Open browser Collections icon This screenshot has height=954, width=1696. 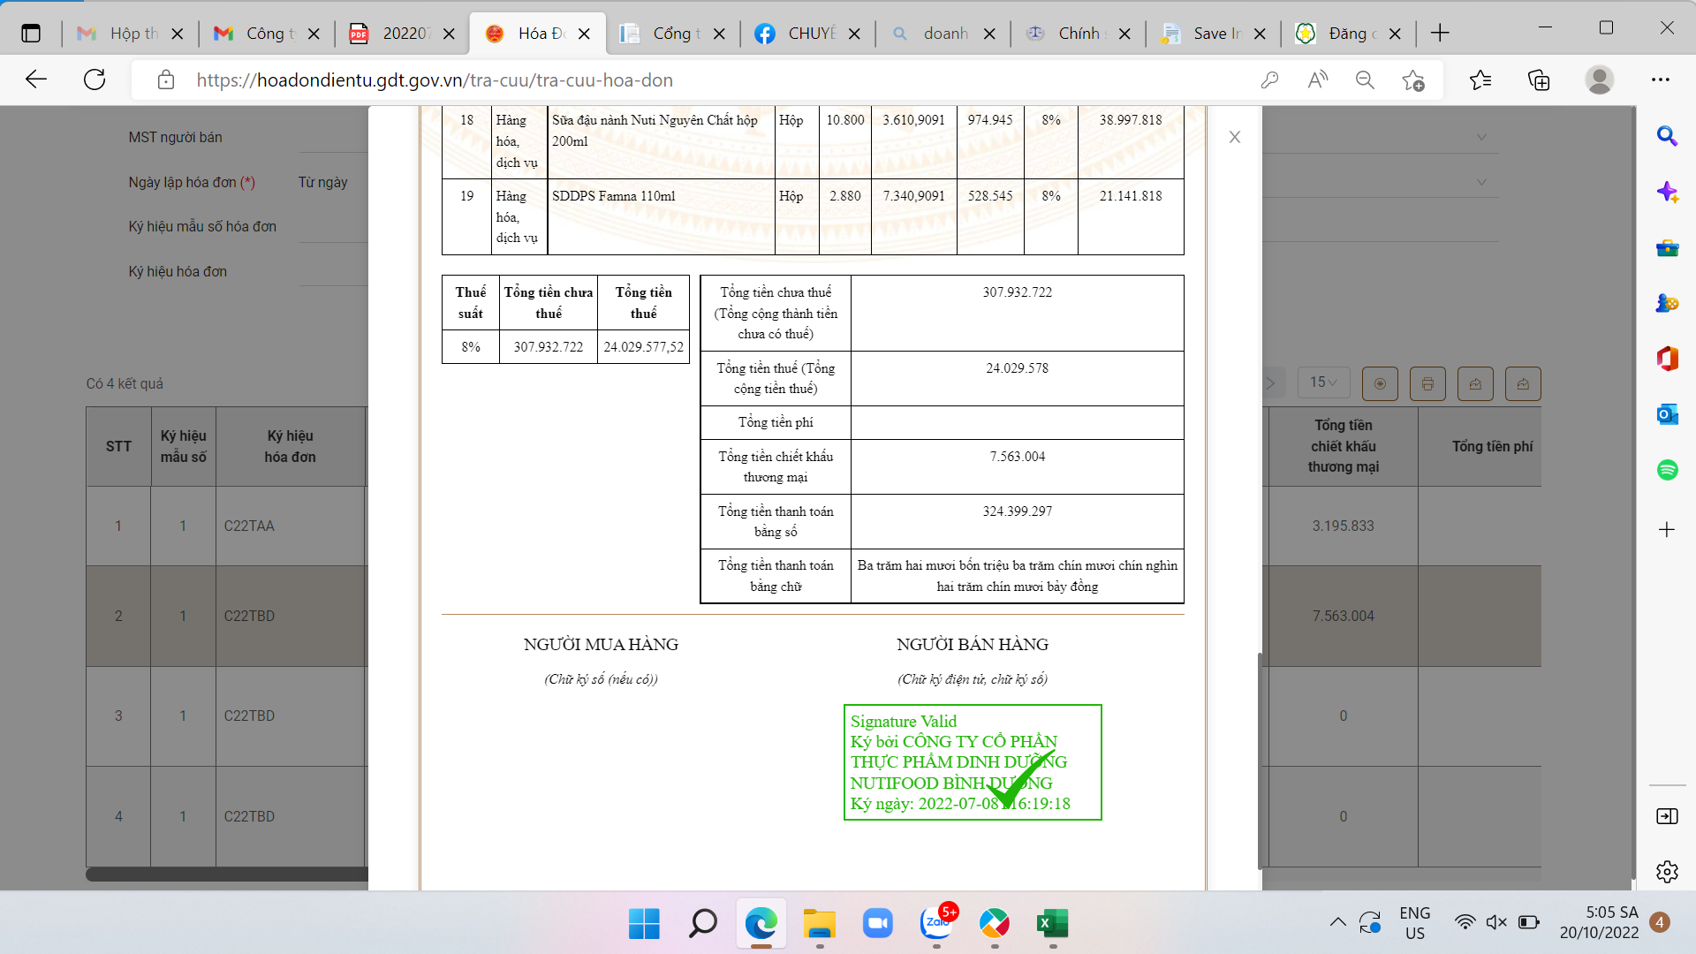[1539, 80]
